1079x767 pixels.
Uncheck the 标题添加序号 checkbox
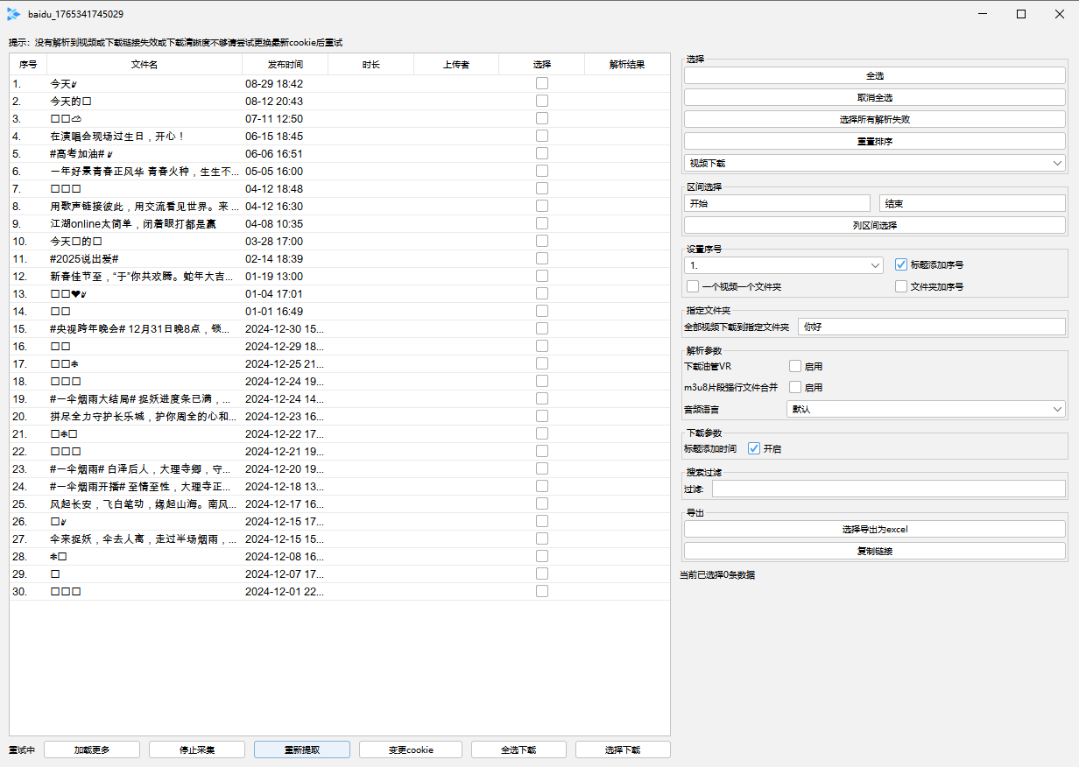[901, 264]
